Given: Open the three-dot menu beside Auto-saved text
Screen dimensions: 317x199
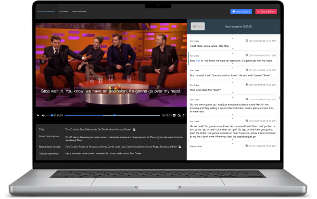Looking at the screenshot, I should [x=275, y=26].
